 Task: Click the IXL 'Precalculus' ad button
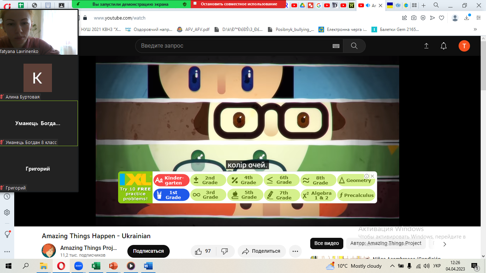(x=356, y=195)
